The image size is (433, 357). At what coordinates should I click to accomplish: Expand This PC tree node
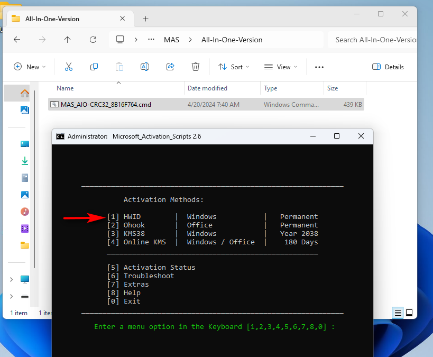pyautogui.click(x=11, y=279)
